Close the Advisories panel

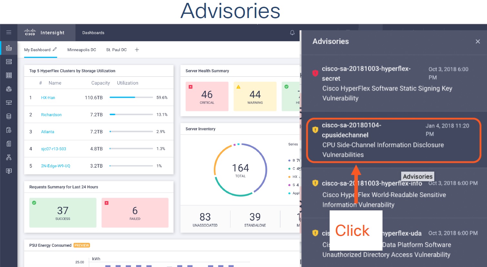478,41
